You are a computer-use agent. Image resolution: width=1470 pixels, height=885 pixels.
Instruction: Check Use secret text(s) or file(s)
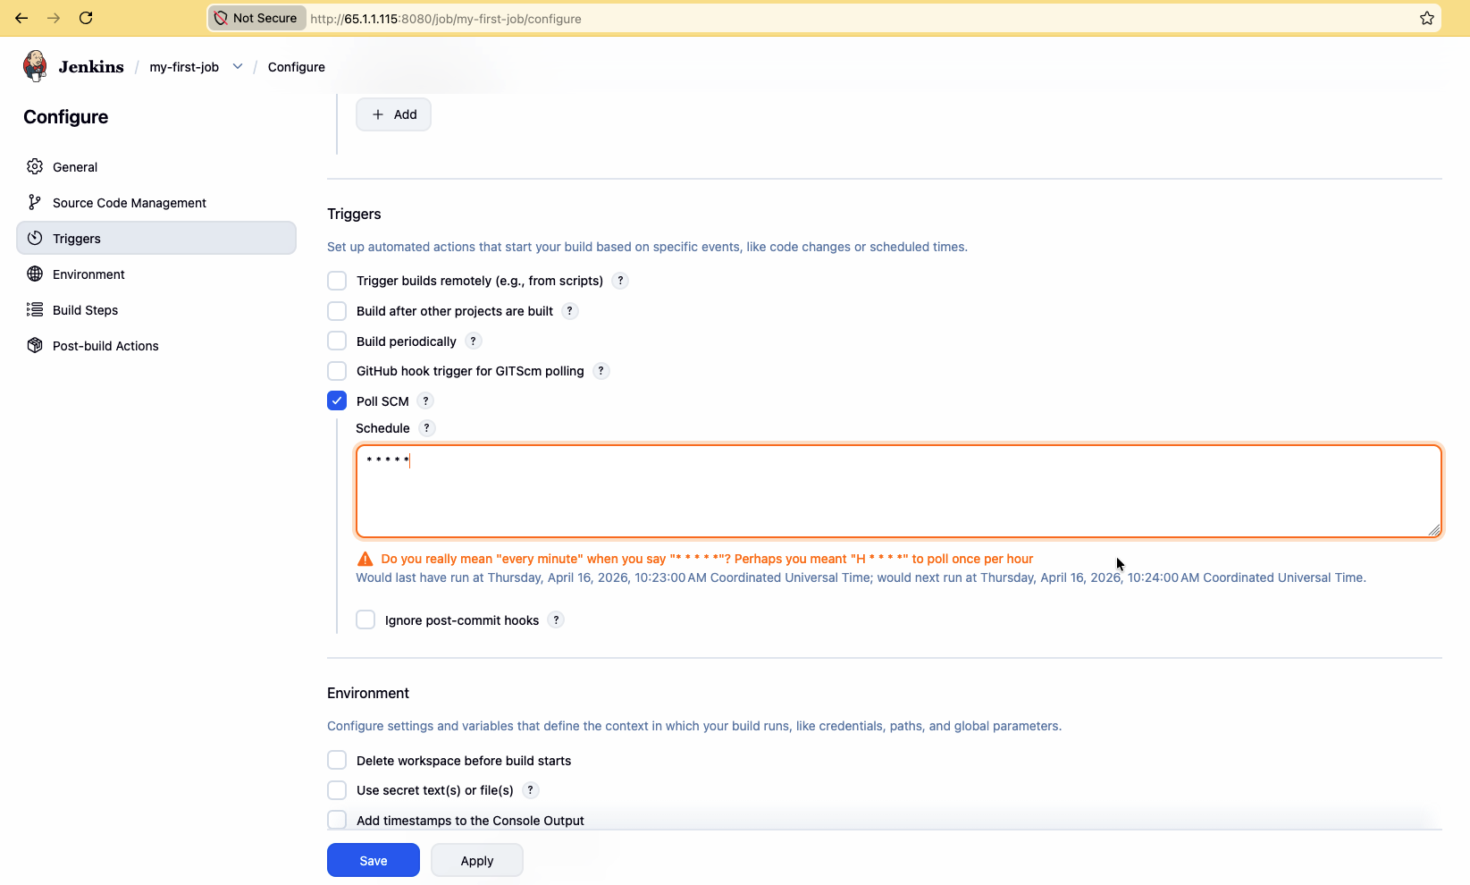coord(337,790)
